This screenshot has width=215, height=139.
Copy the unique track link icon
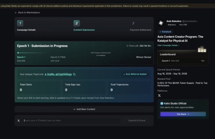coord(74,74)
